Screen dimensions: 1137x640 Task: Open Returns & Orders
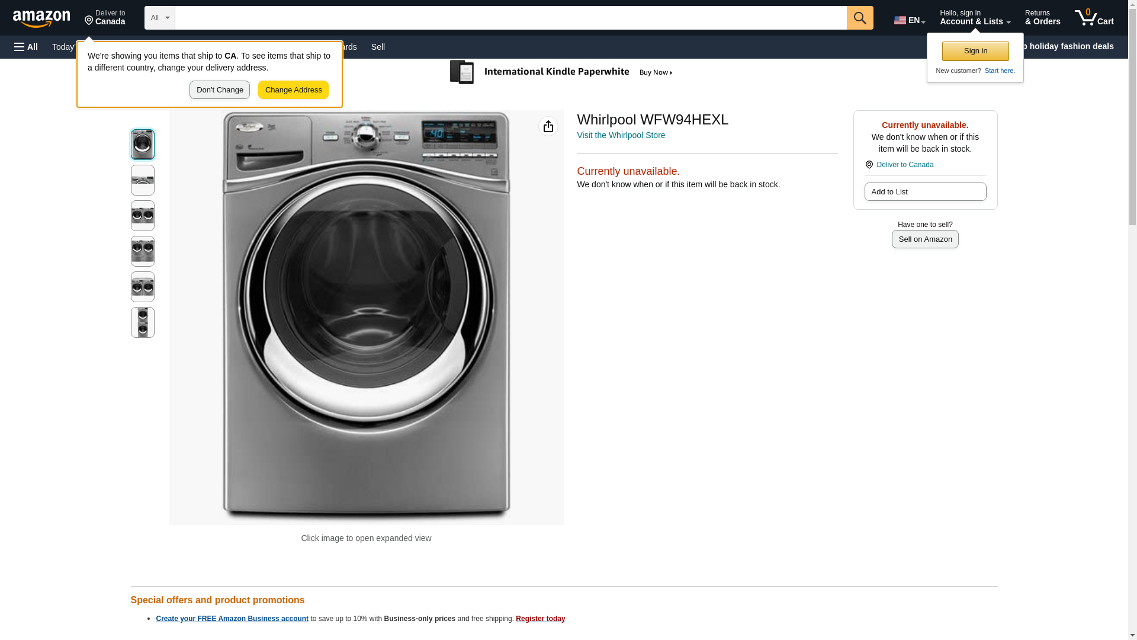click(x=1042, y=18)
